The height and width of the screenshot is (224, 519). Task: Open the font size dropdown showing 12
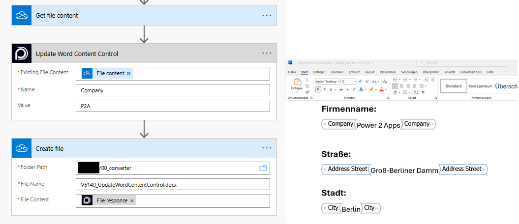tap(348, 81)
